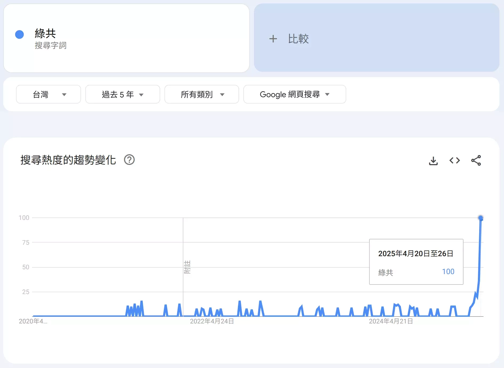Expand the 台灣 region dropdown
The width and height of the screenshot is (504, 368).
click(x=49, y=94)
